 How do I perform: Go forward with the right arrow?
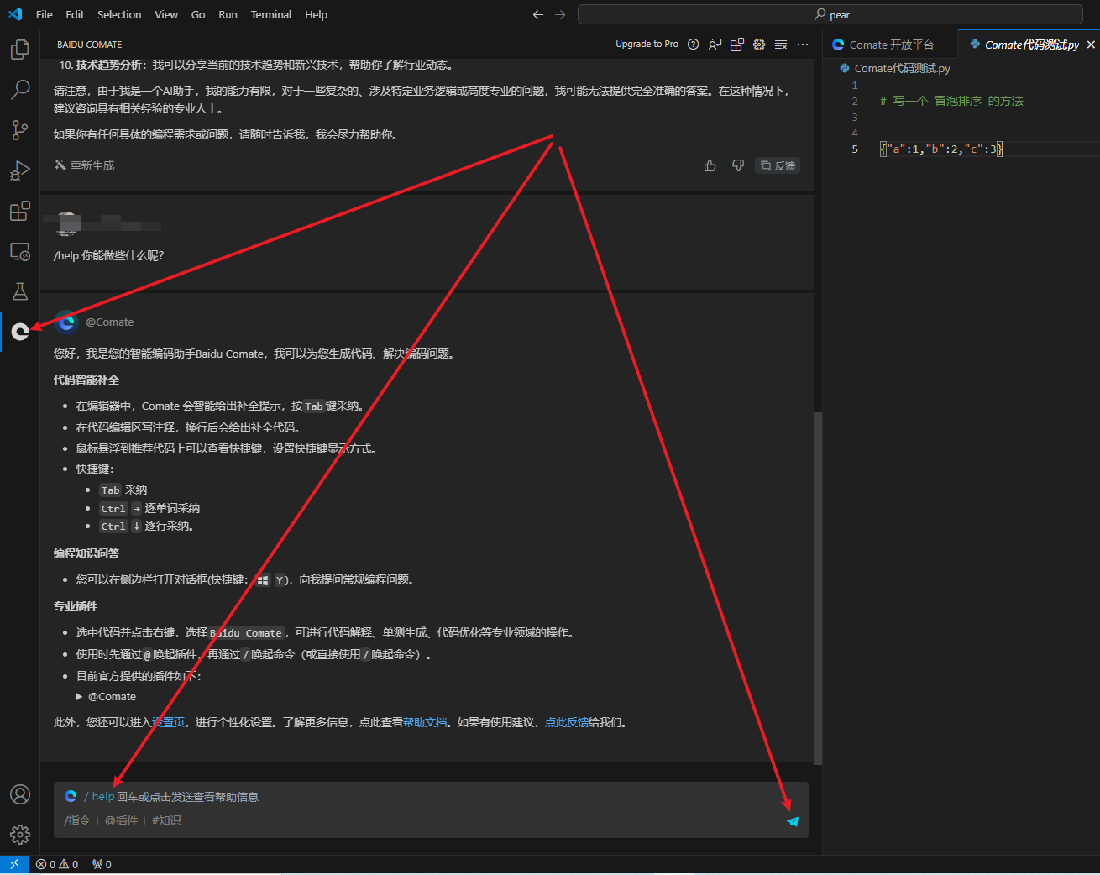560,14
